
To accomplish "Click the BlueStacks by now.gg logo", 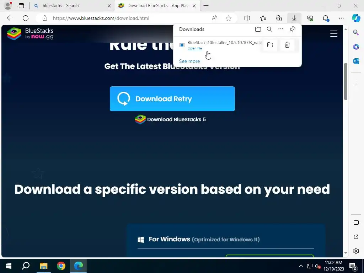I will point(30,34).
